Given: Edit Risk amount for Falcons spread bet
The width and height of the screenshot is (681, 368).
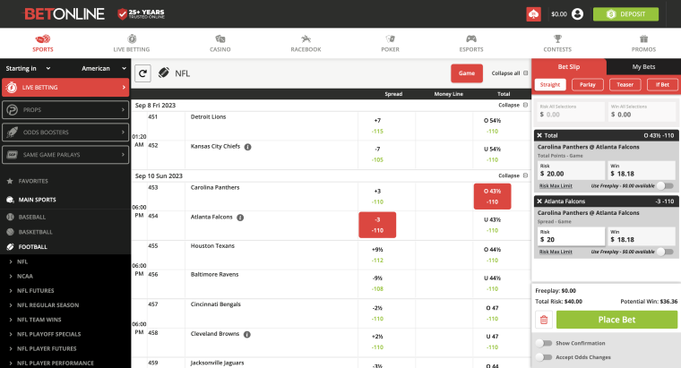Looking at the screenshot, I should pyautogui.click(x=571, y=236).
